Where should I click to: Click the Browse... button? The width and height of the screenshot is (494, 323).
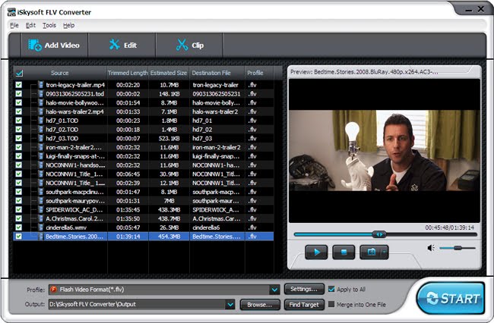(x=260, y=305)
